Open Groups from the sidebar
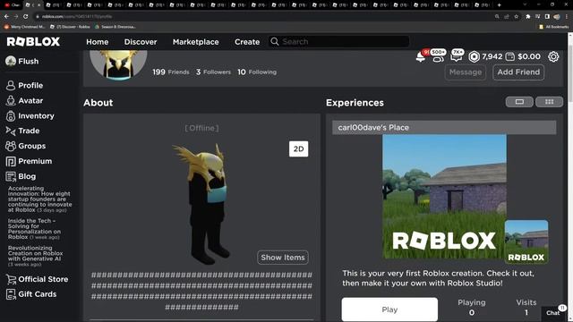573x322 pixels. click(x=26, y=146)
